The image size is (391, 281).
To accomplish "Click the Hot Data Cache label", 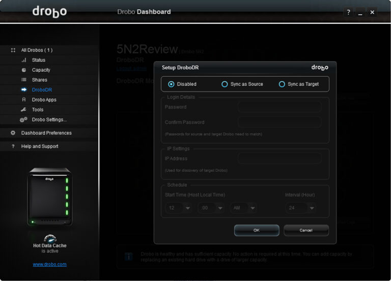I will pyautogui.click(x=50, y=245).
